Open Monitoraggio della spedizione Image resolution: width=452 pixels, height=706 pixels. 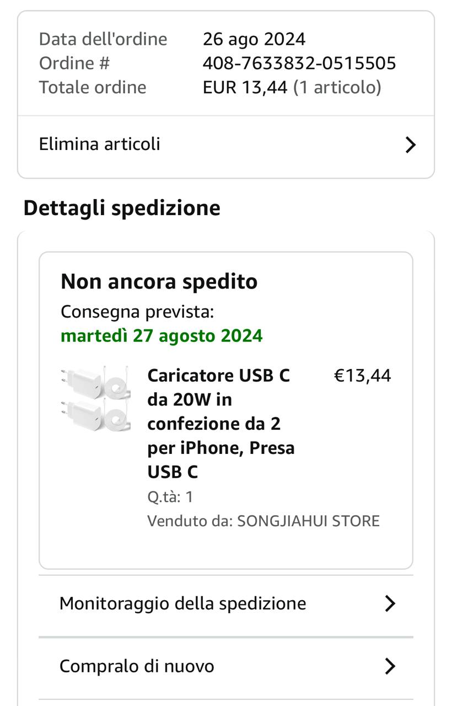(182, 603)
